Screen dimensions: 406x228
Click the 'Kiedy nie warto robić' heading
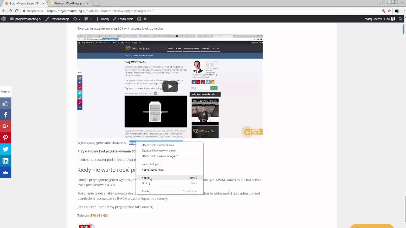tap(107, 170)
